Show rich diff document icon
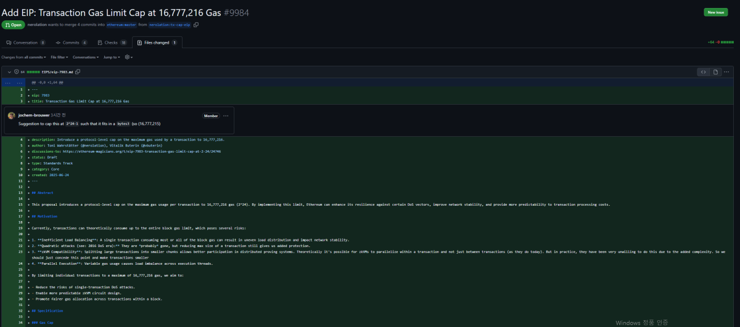Viewport: 740px width, 327px height. (715, 72)
